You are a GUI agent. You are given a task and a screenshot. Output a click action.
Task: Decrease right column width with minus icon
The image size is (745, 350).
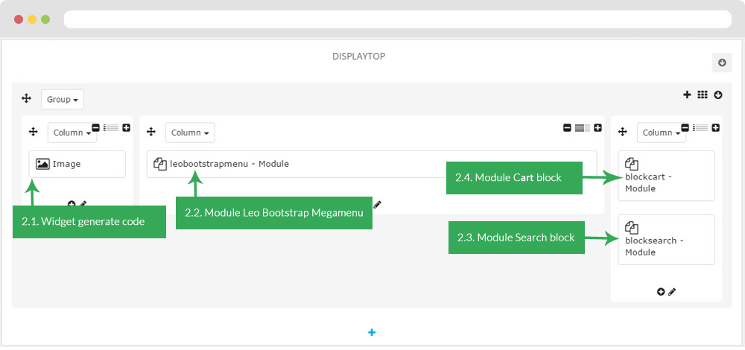685,127
